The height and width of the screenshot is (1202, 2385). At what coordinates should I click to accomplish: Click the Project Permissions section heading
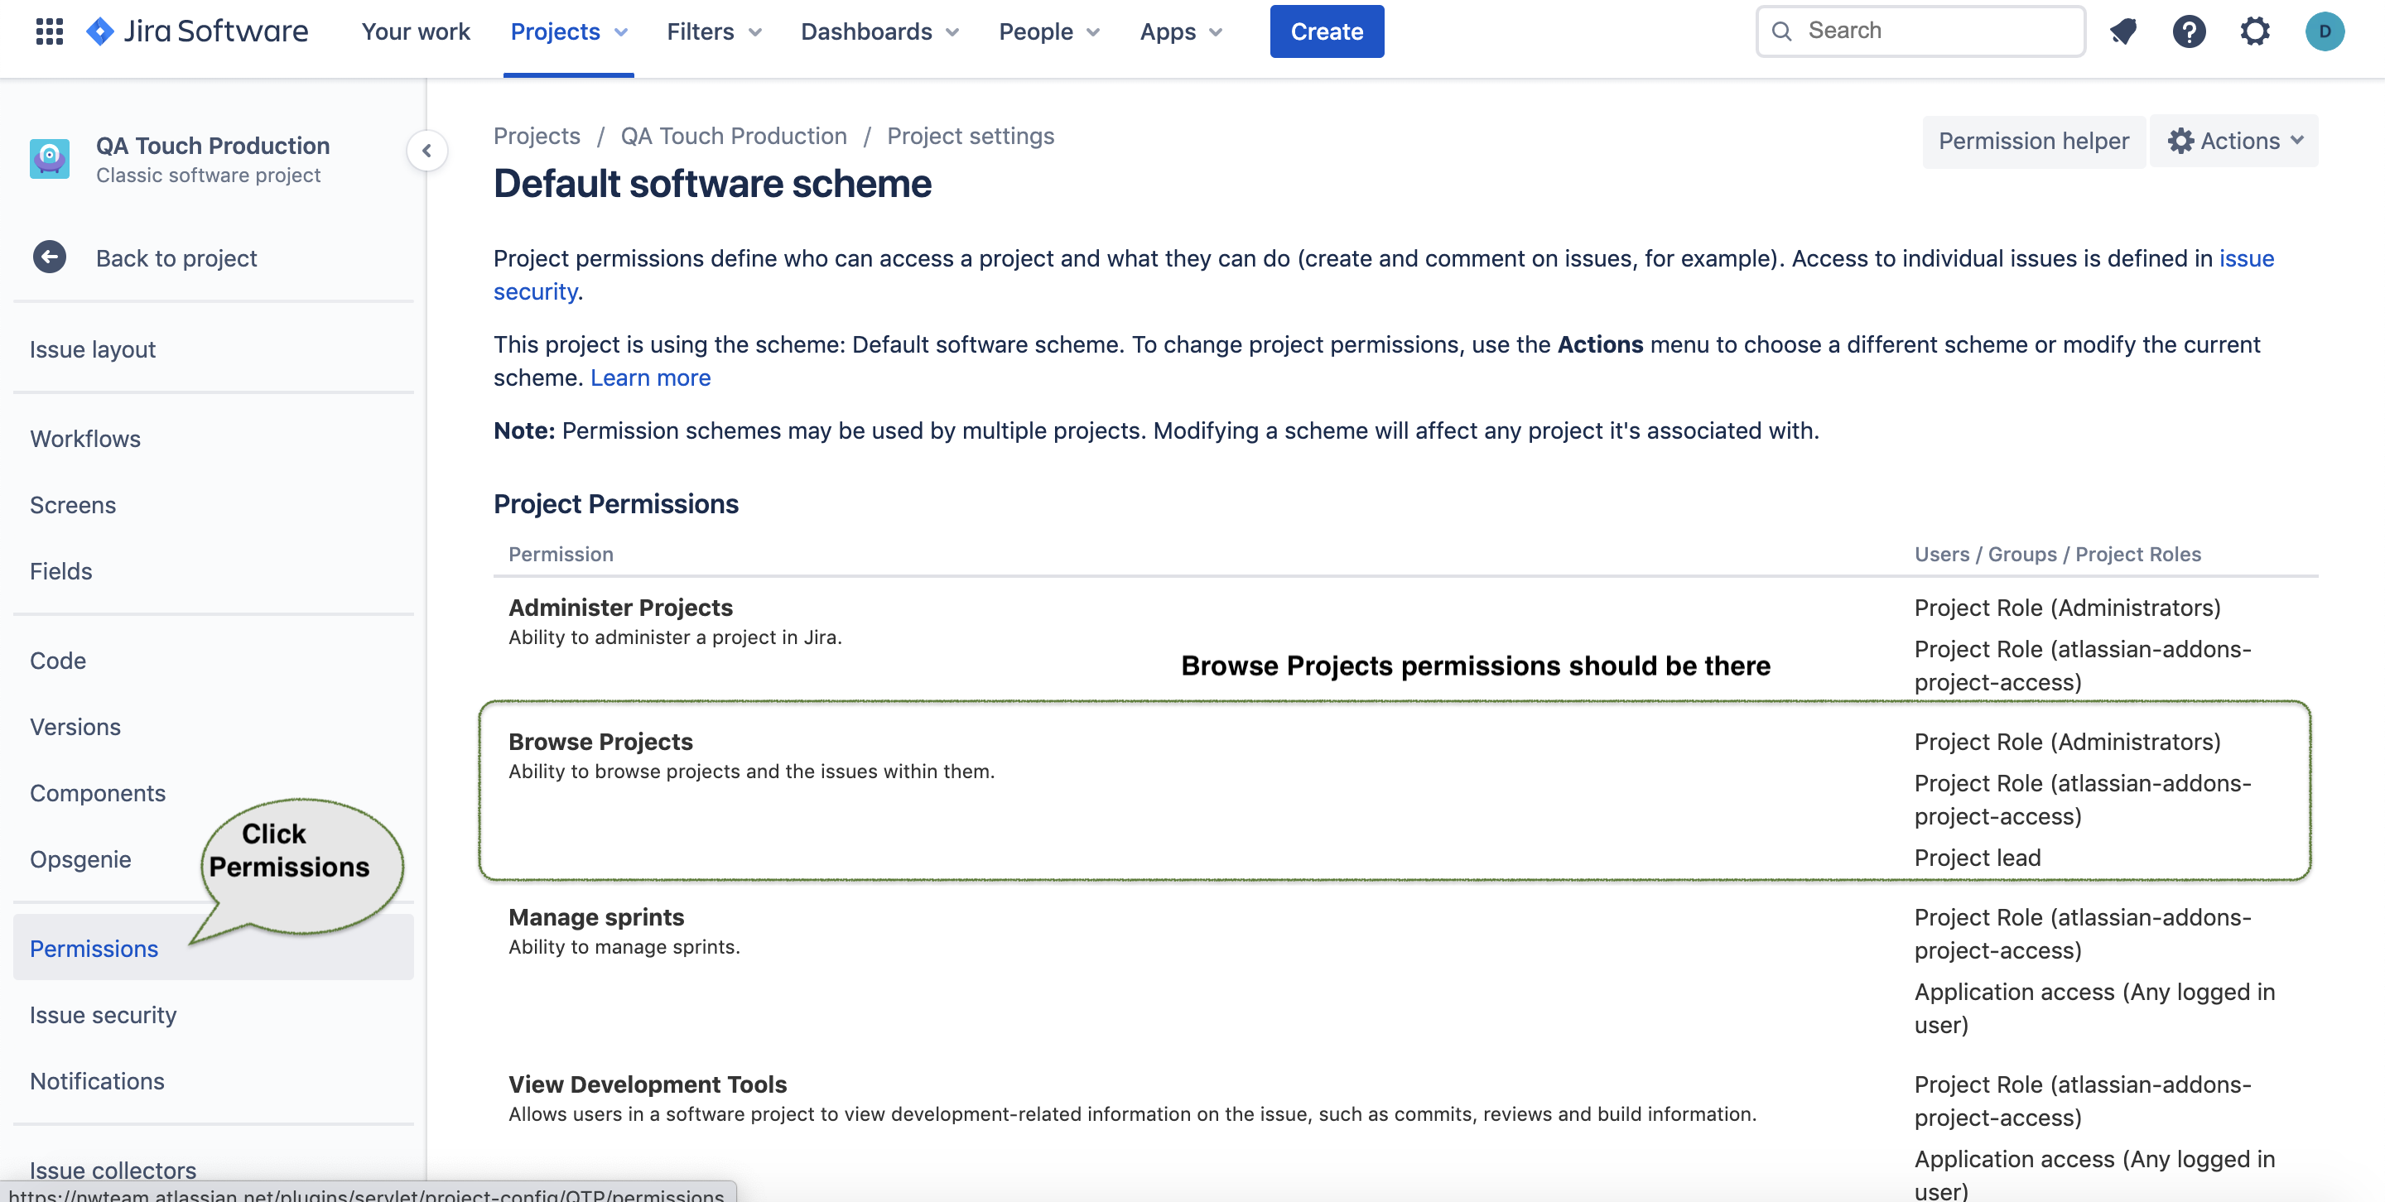tap(615, 503)
